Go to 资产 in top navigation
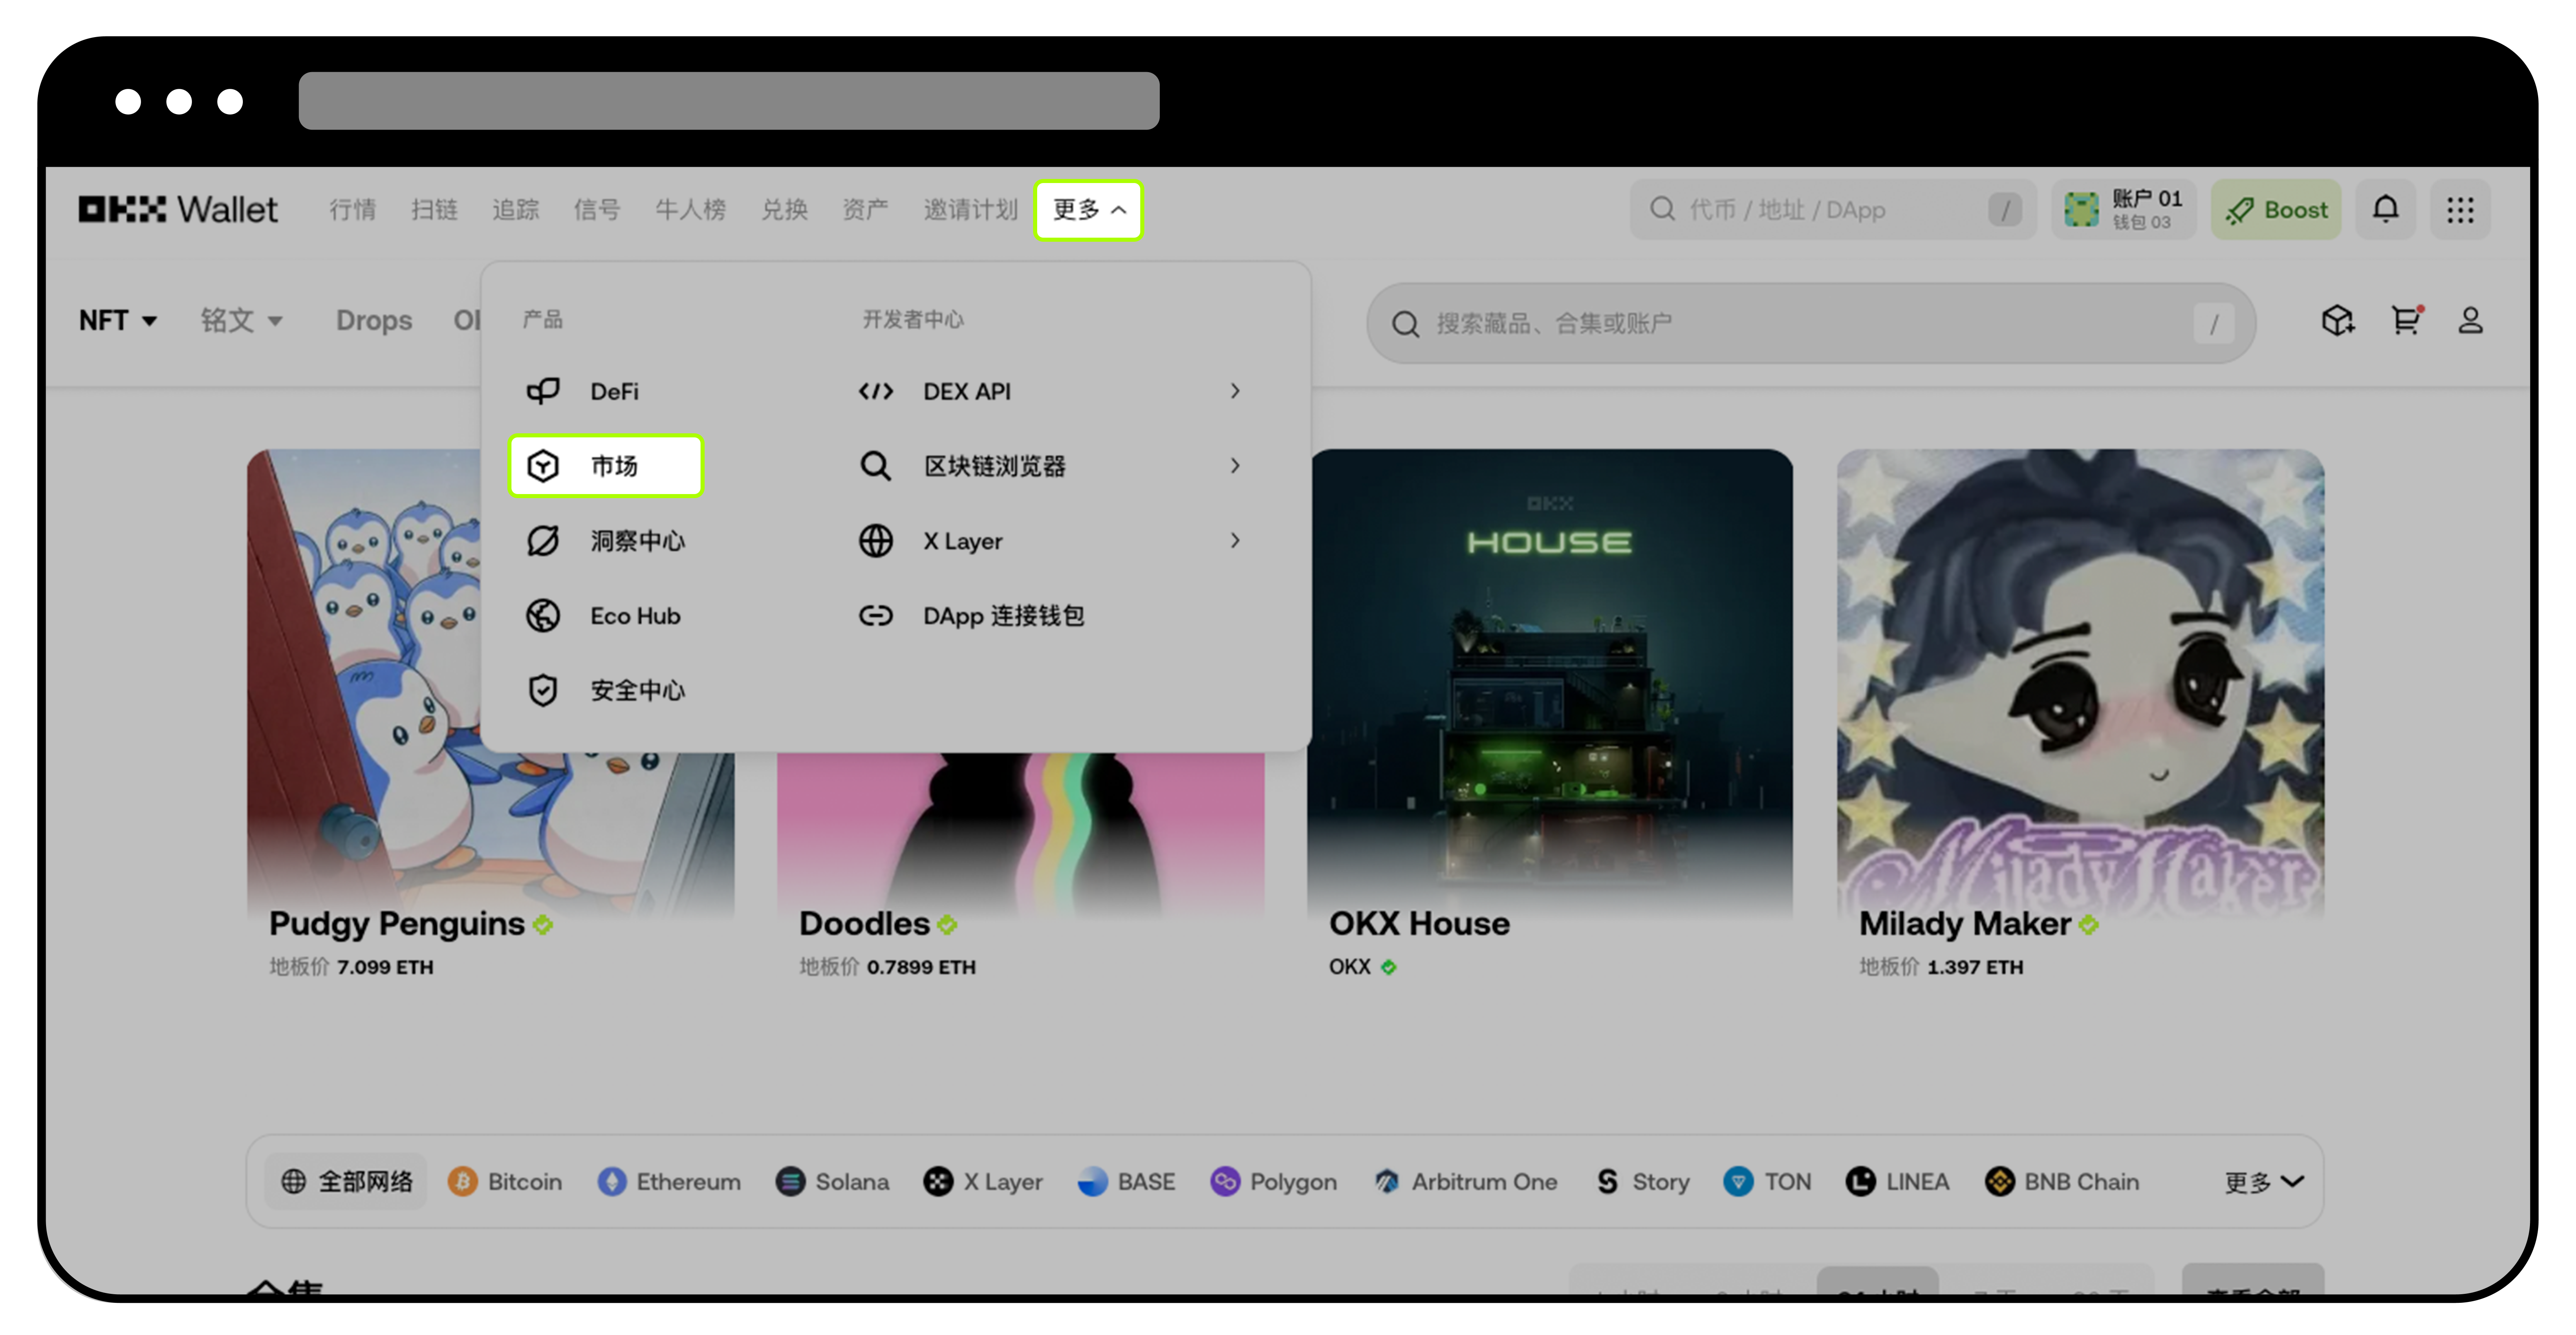 (865, 210)
